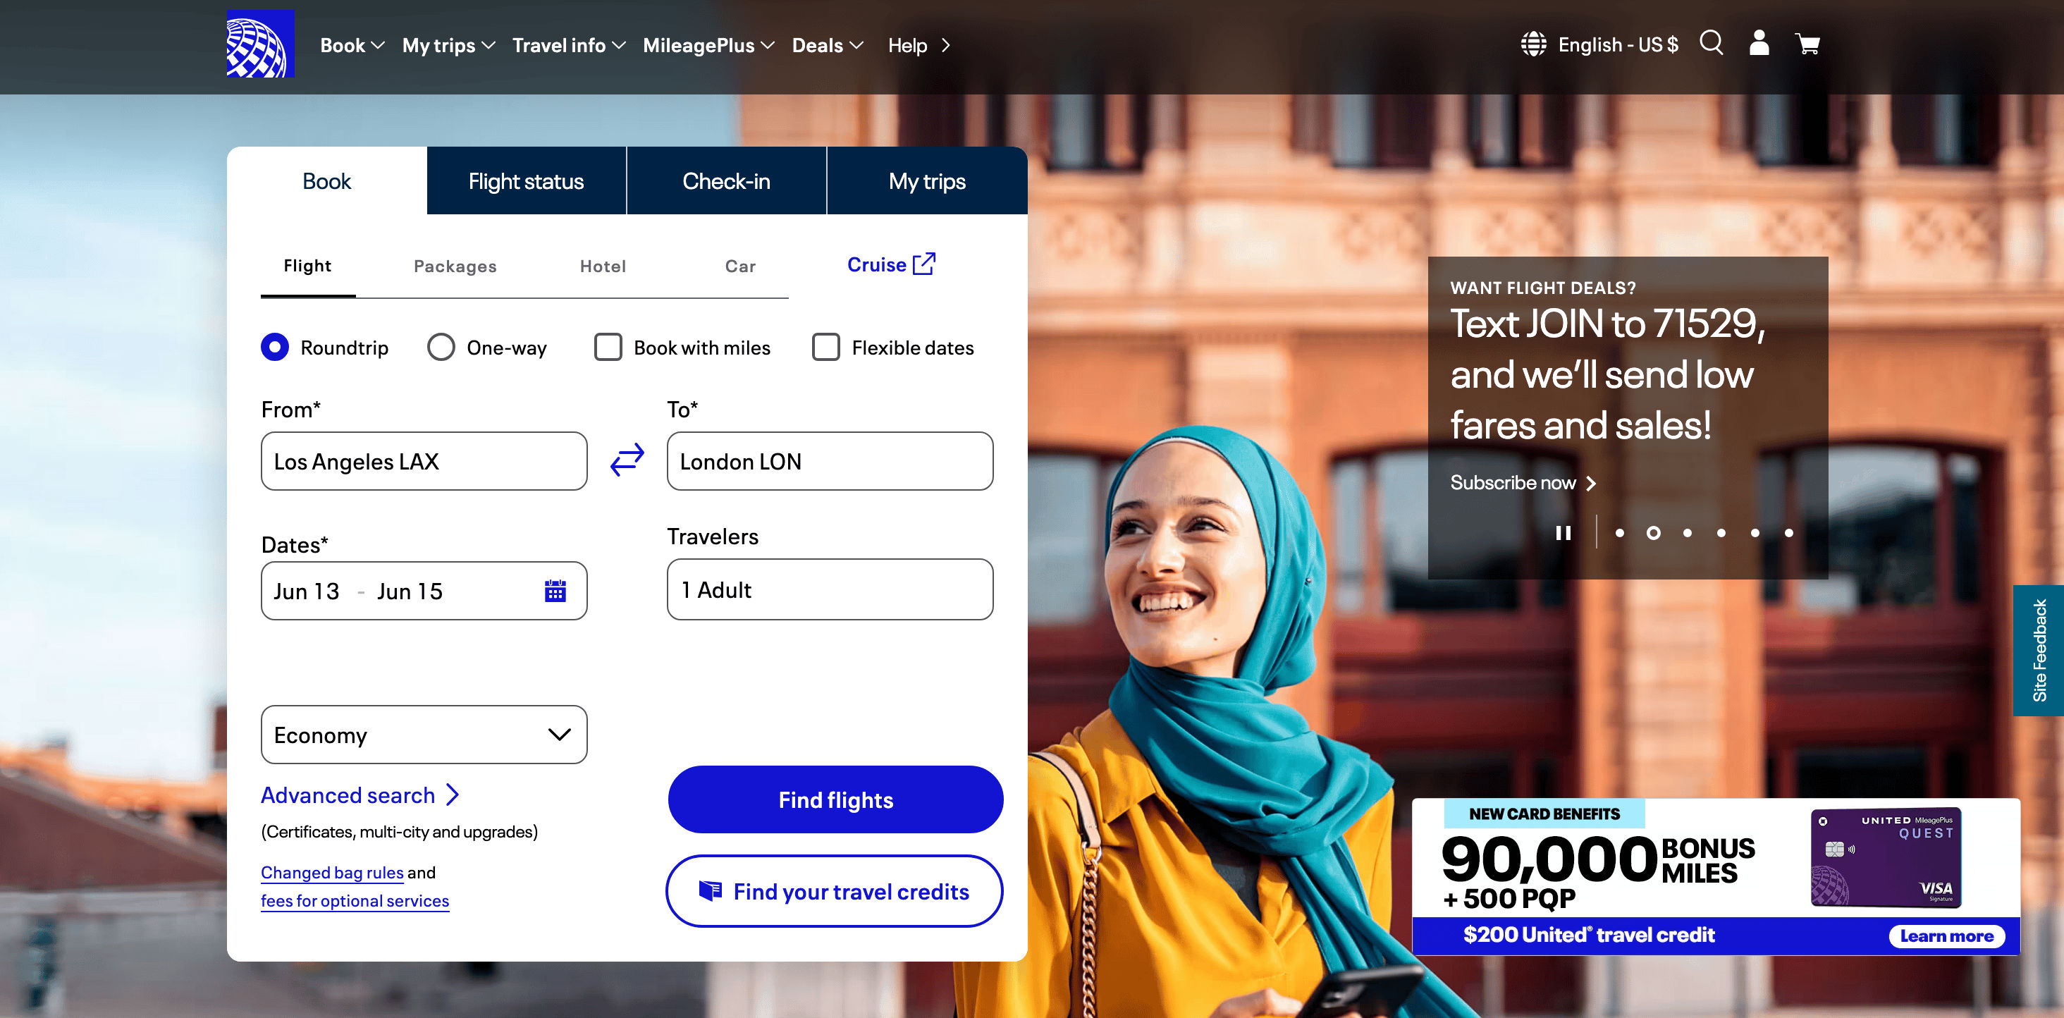
Task: Pause the promo carousel
Action: [x=1562, y=533]
